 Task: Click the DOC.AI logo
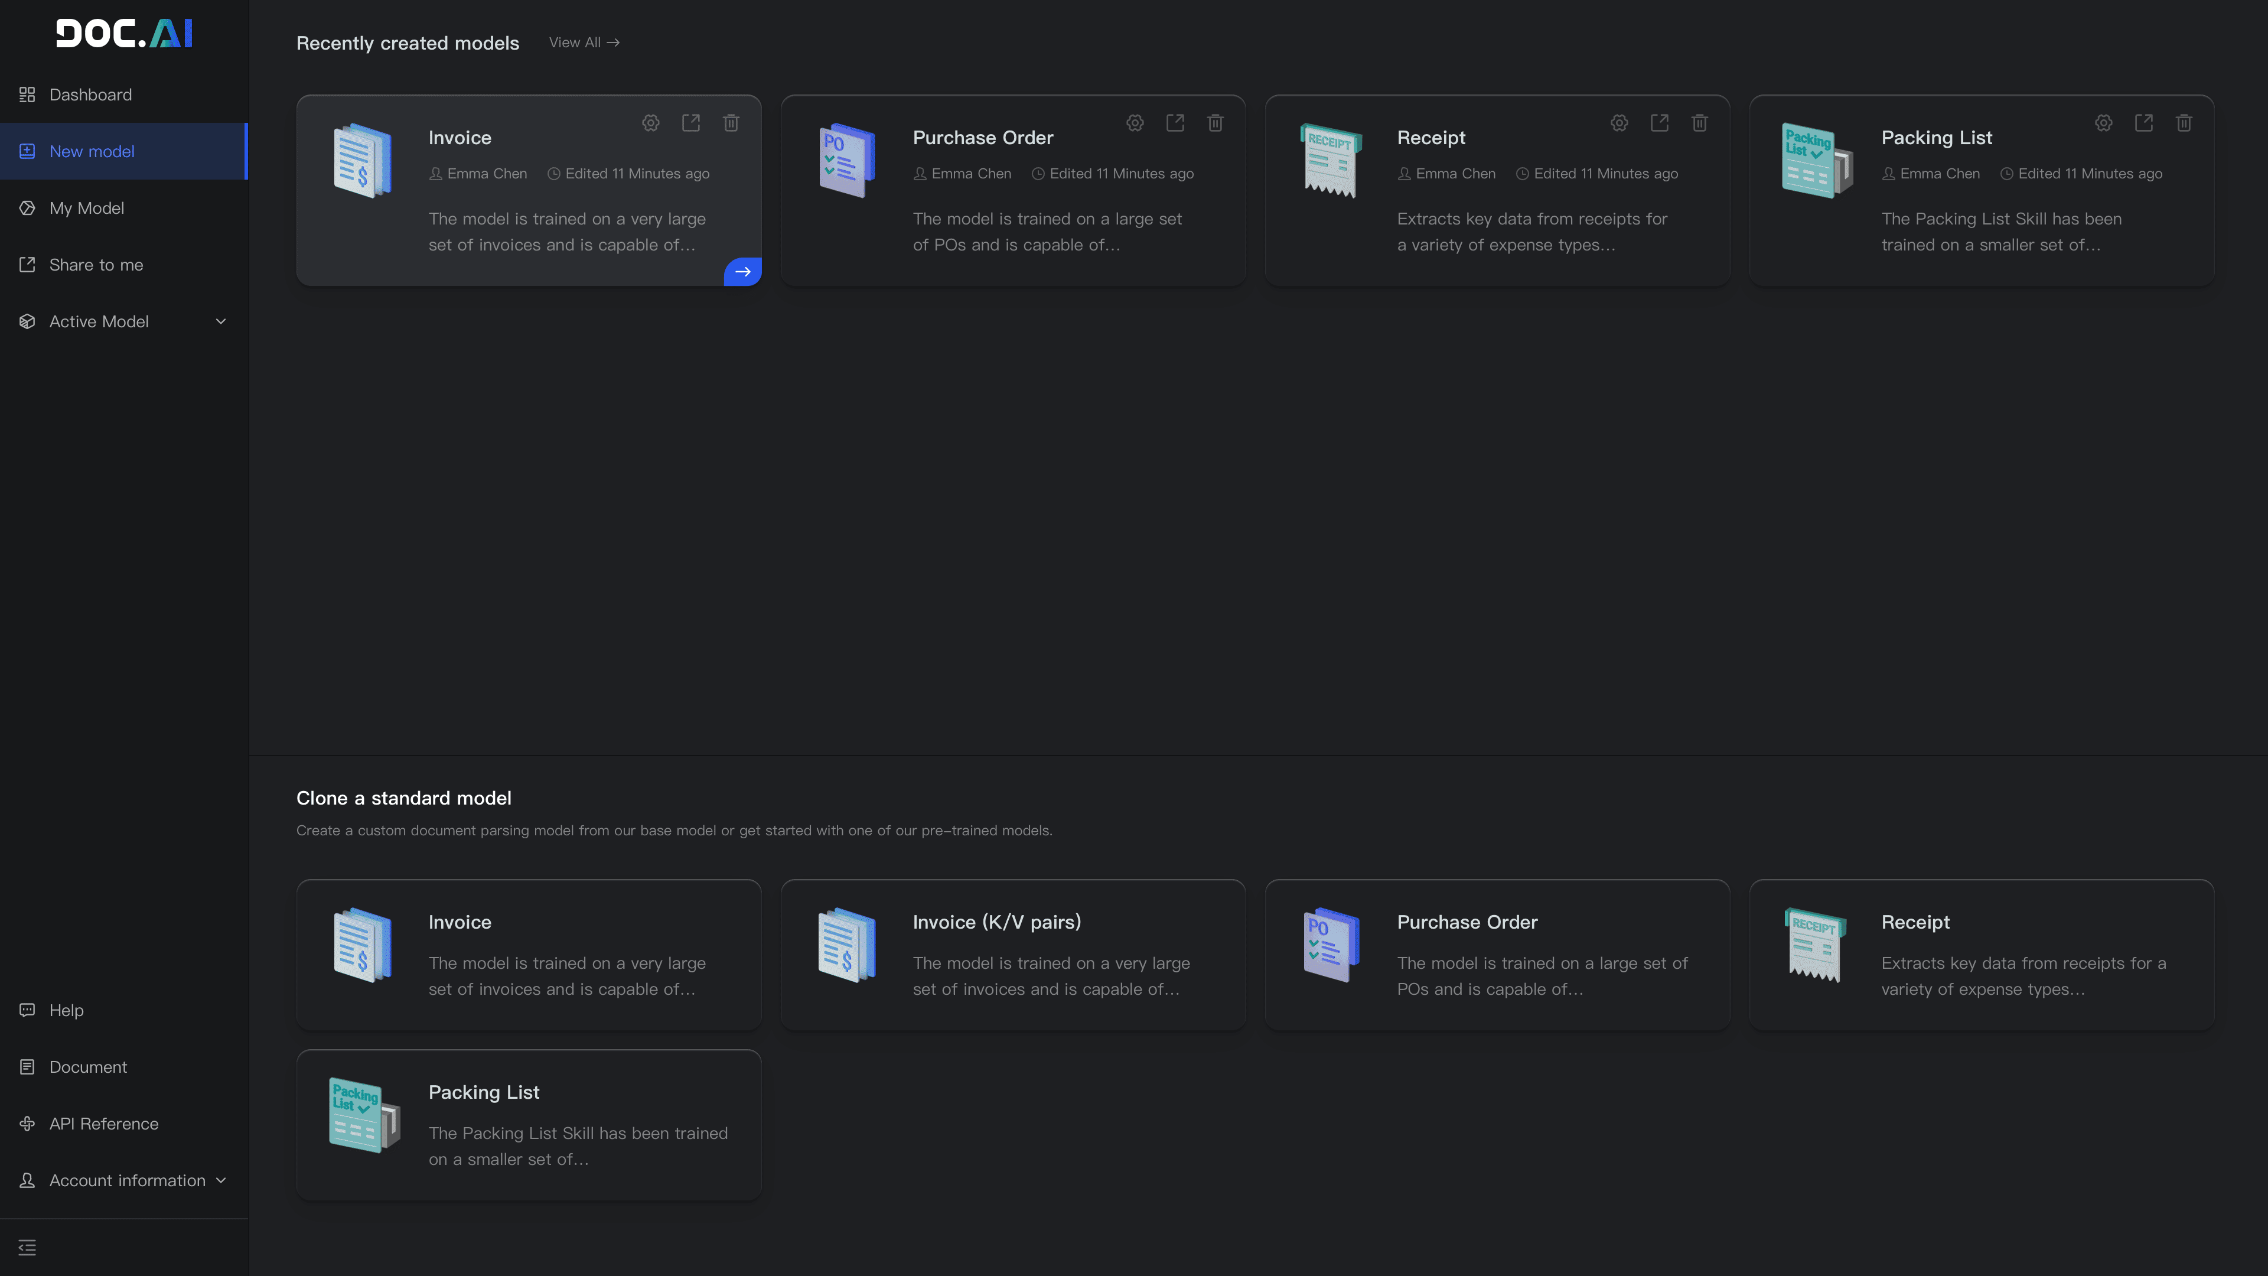click(124, 34)
